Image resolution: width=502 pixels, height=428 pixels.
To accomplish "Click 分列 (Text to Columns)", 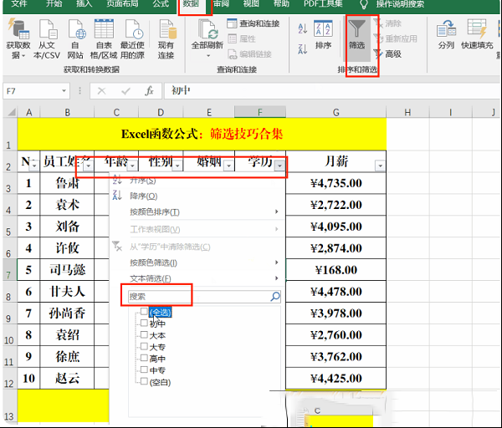I will [x=446, y=34].
